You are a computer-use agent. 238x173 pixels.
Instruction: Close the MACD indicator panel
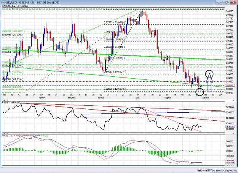tap(233, 133)
